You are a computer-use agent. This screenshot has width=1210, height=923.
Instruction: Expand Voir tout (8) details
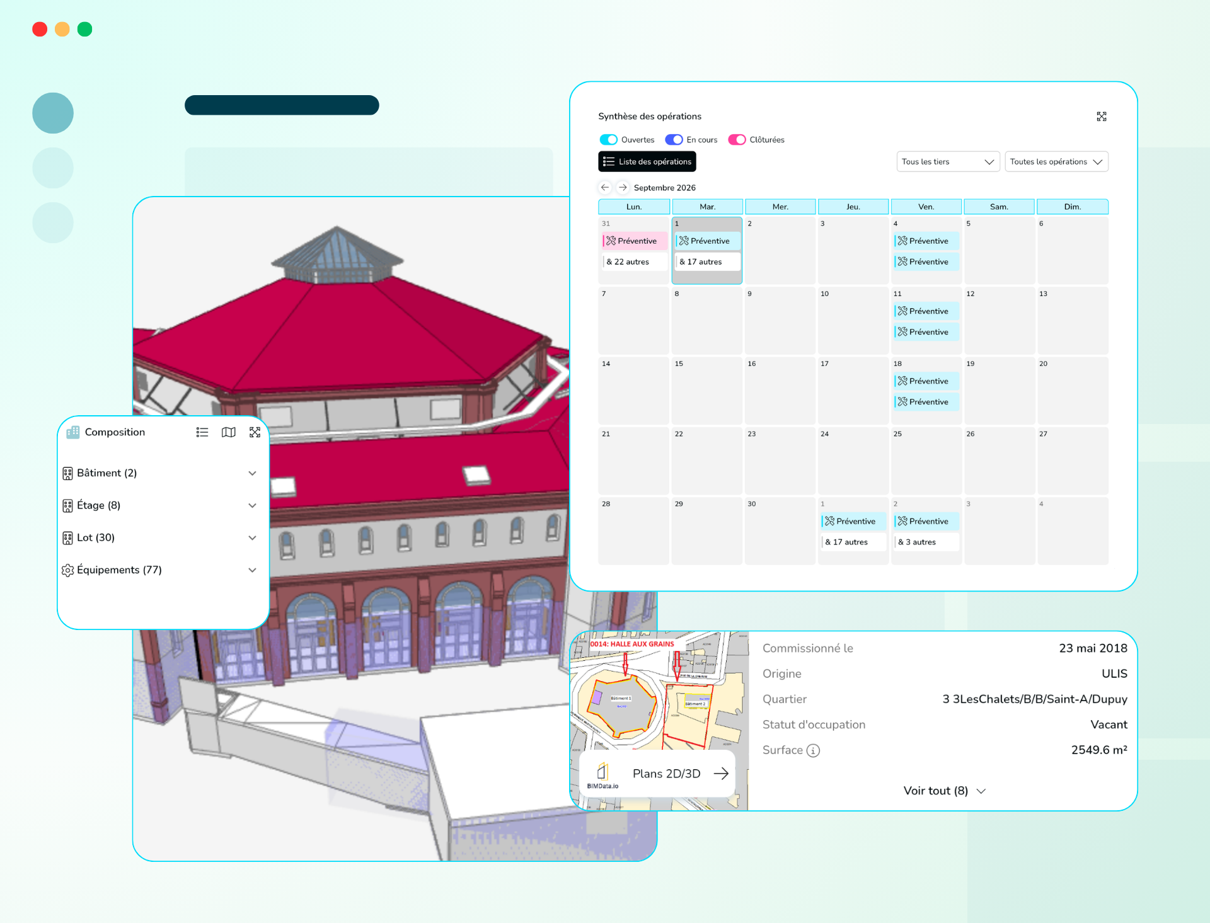(x=944, y=791)
